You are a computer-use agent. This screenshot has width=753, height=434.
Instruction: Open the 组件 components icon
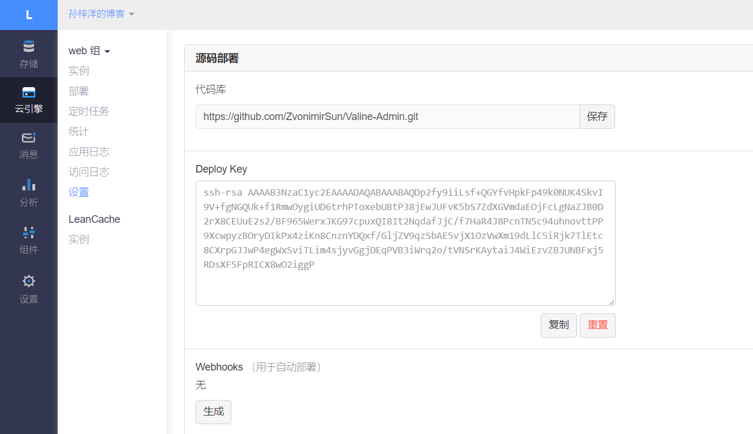[x=29, y=233]
